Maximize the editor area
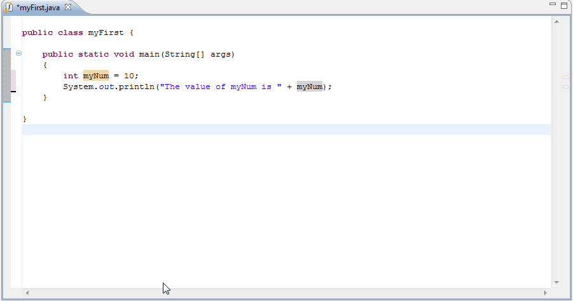The image size is (573, 301). [x=563, y=5]
